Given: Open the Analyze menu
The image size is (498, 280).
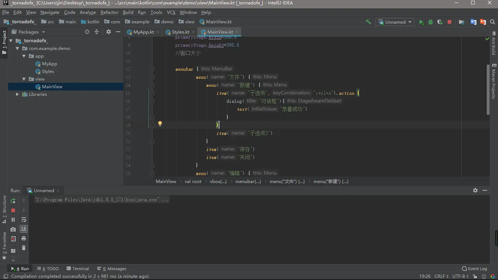Looking at the screenshot, I should tap(87, 12).
